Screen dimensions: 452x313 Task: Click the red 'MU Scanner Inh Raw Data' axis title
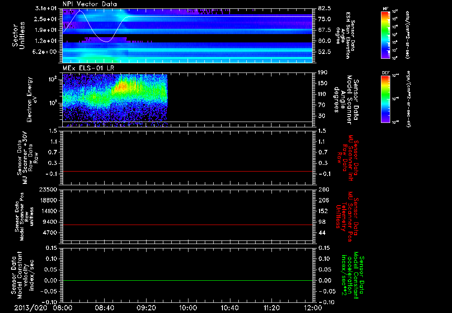348,158
